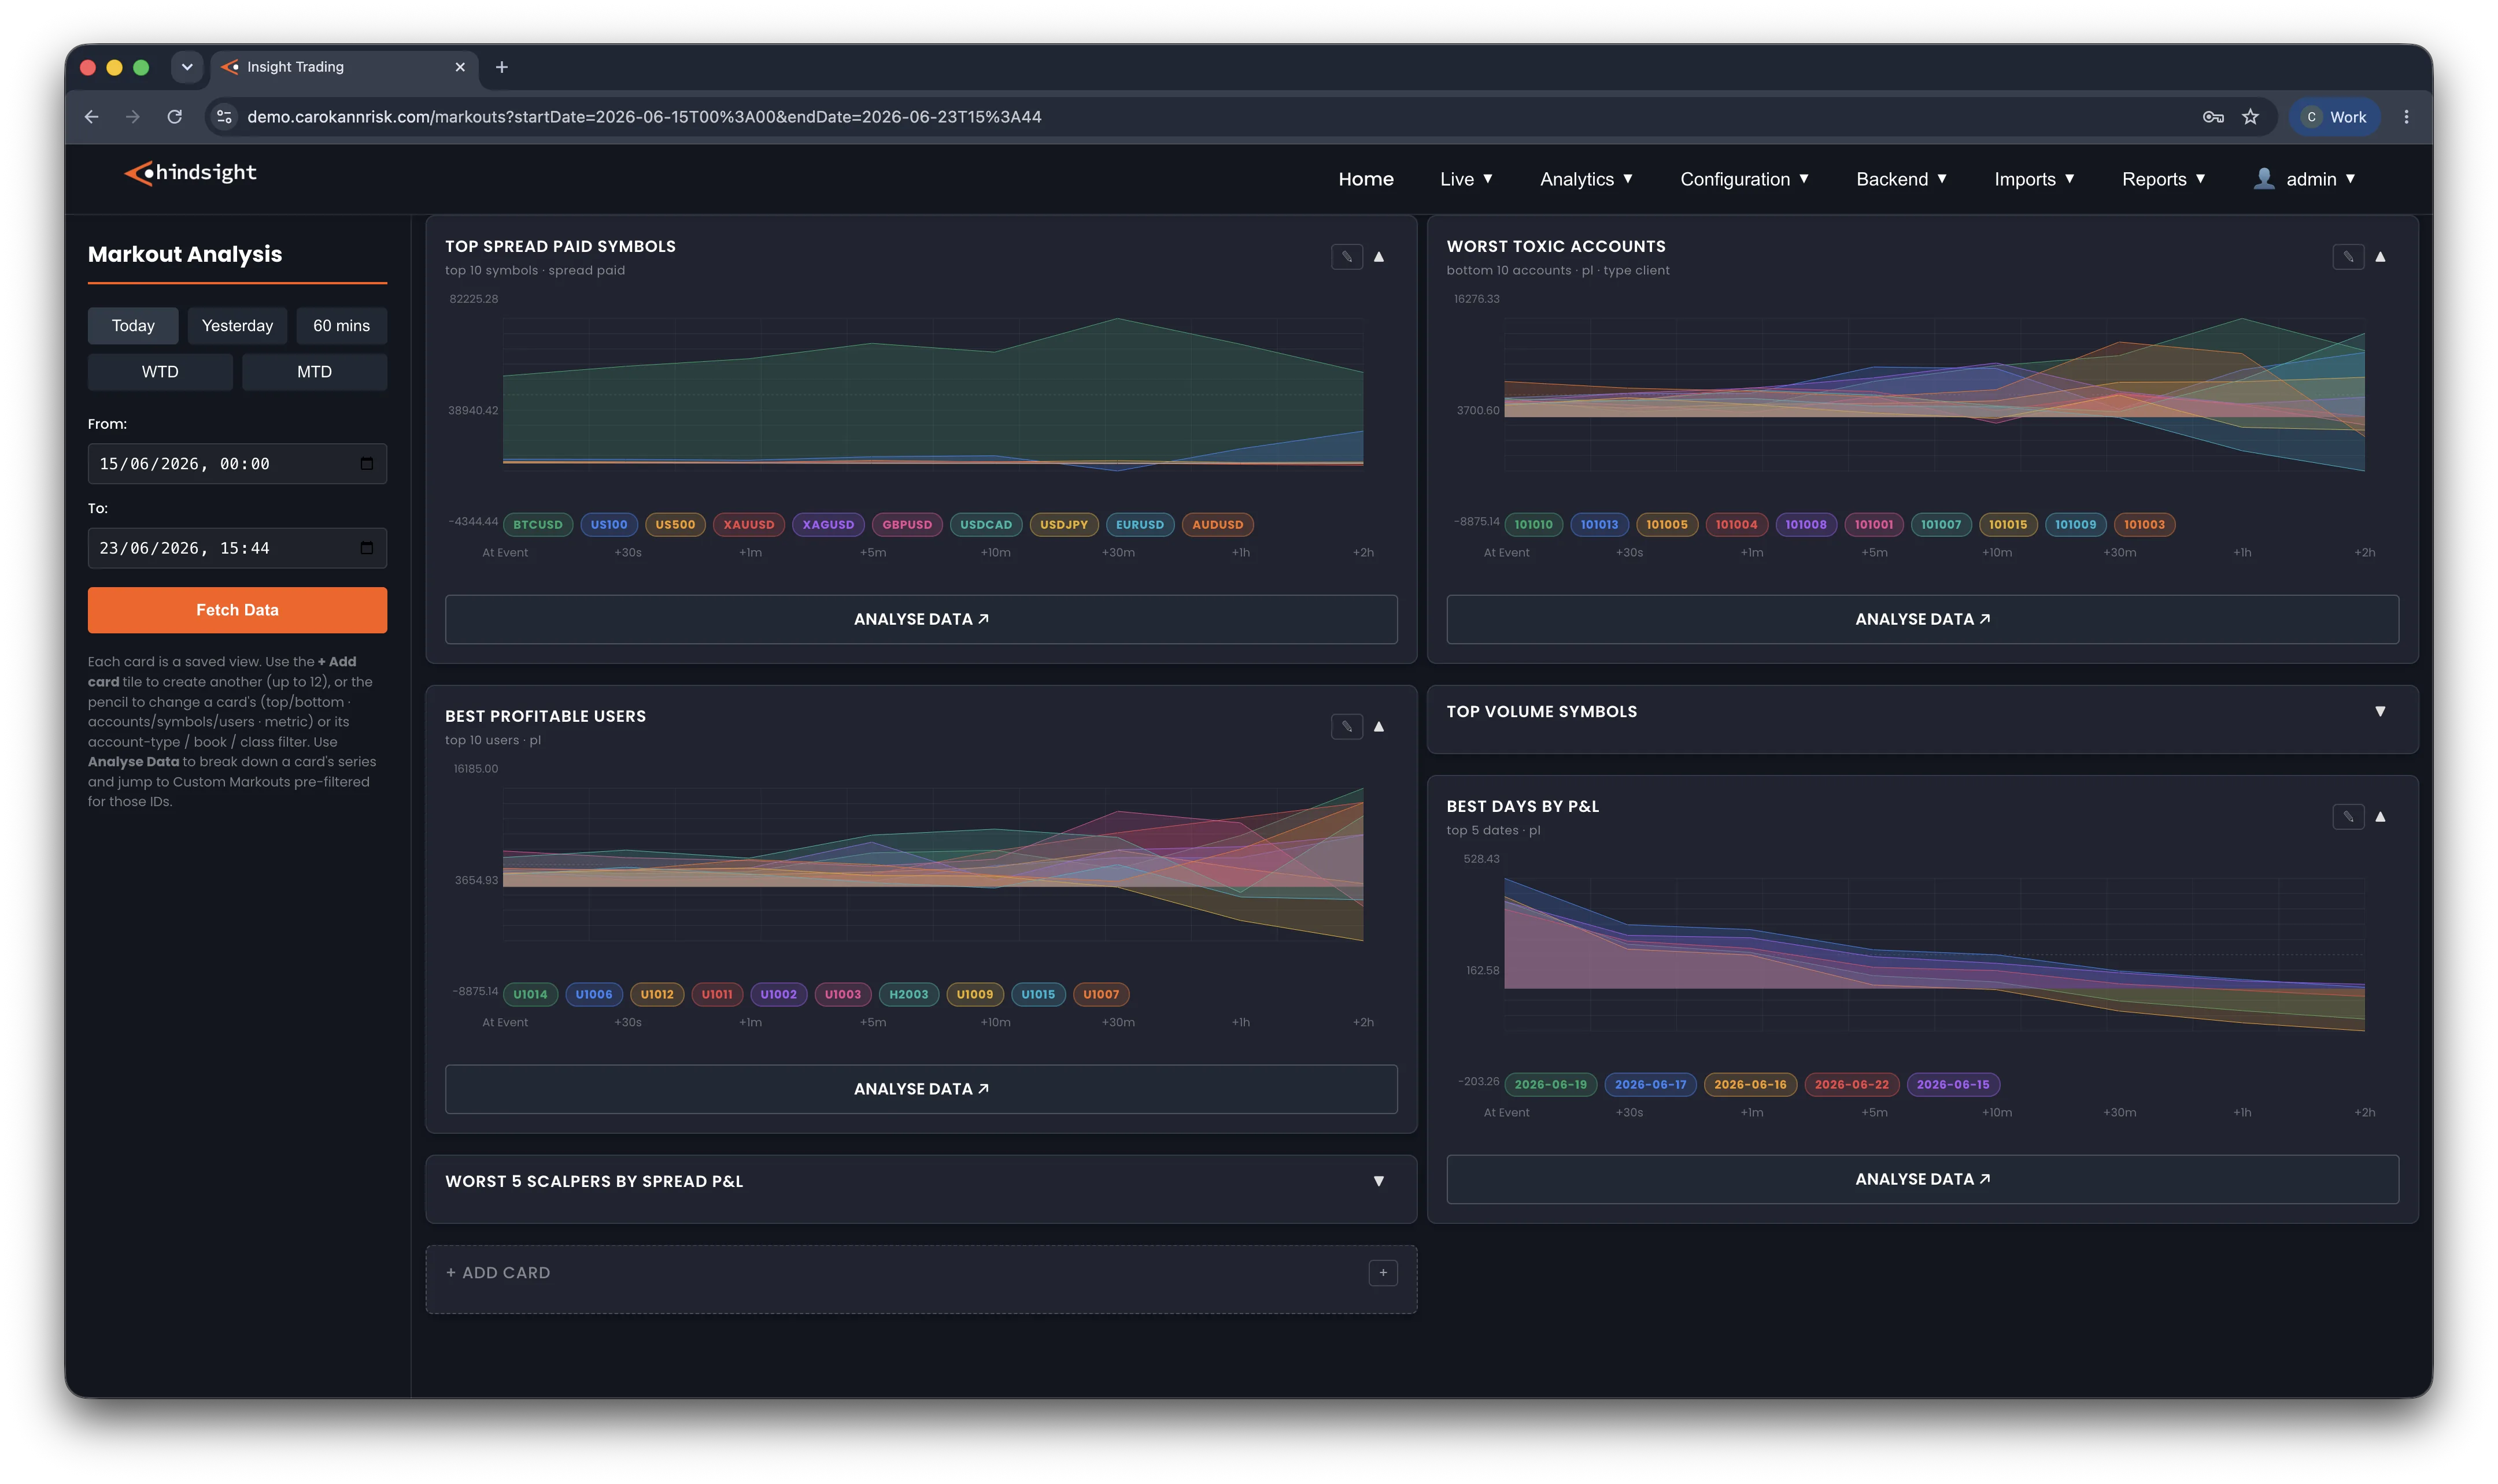2498x1484 pixels.
Task: Click the Fetch Data button
Action: click(x=237, y=610)
